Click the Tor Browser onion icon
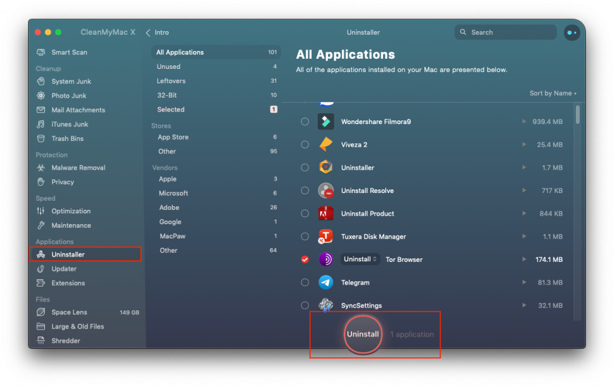The height and width of the screenshot is (386, 614). [x=326, y=259]
